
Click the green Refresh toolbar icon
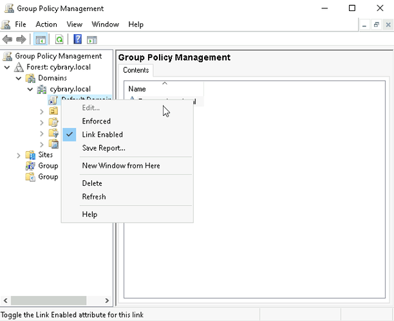tap(59, 39)
